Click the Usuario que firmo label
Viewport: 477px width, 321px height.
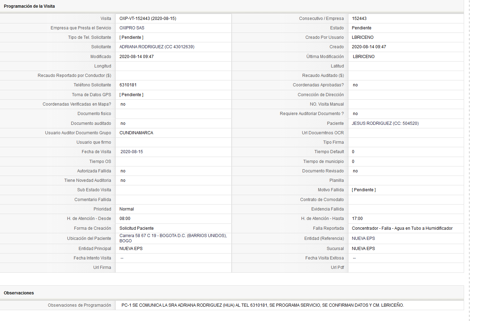(94, 142)
